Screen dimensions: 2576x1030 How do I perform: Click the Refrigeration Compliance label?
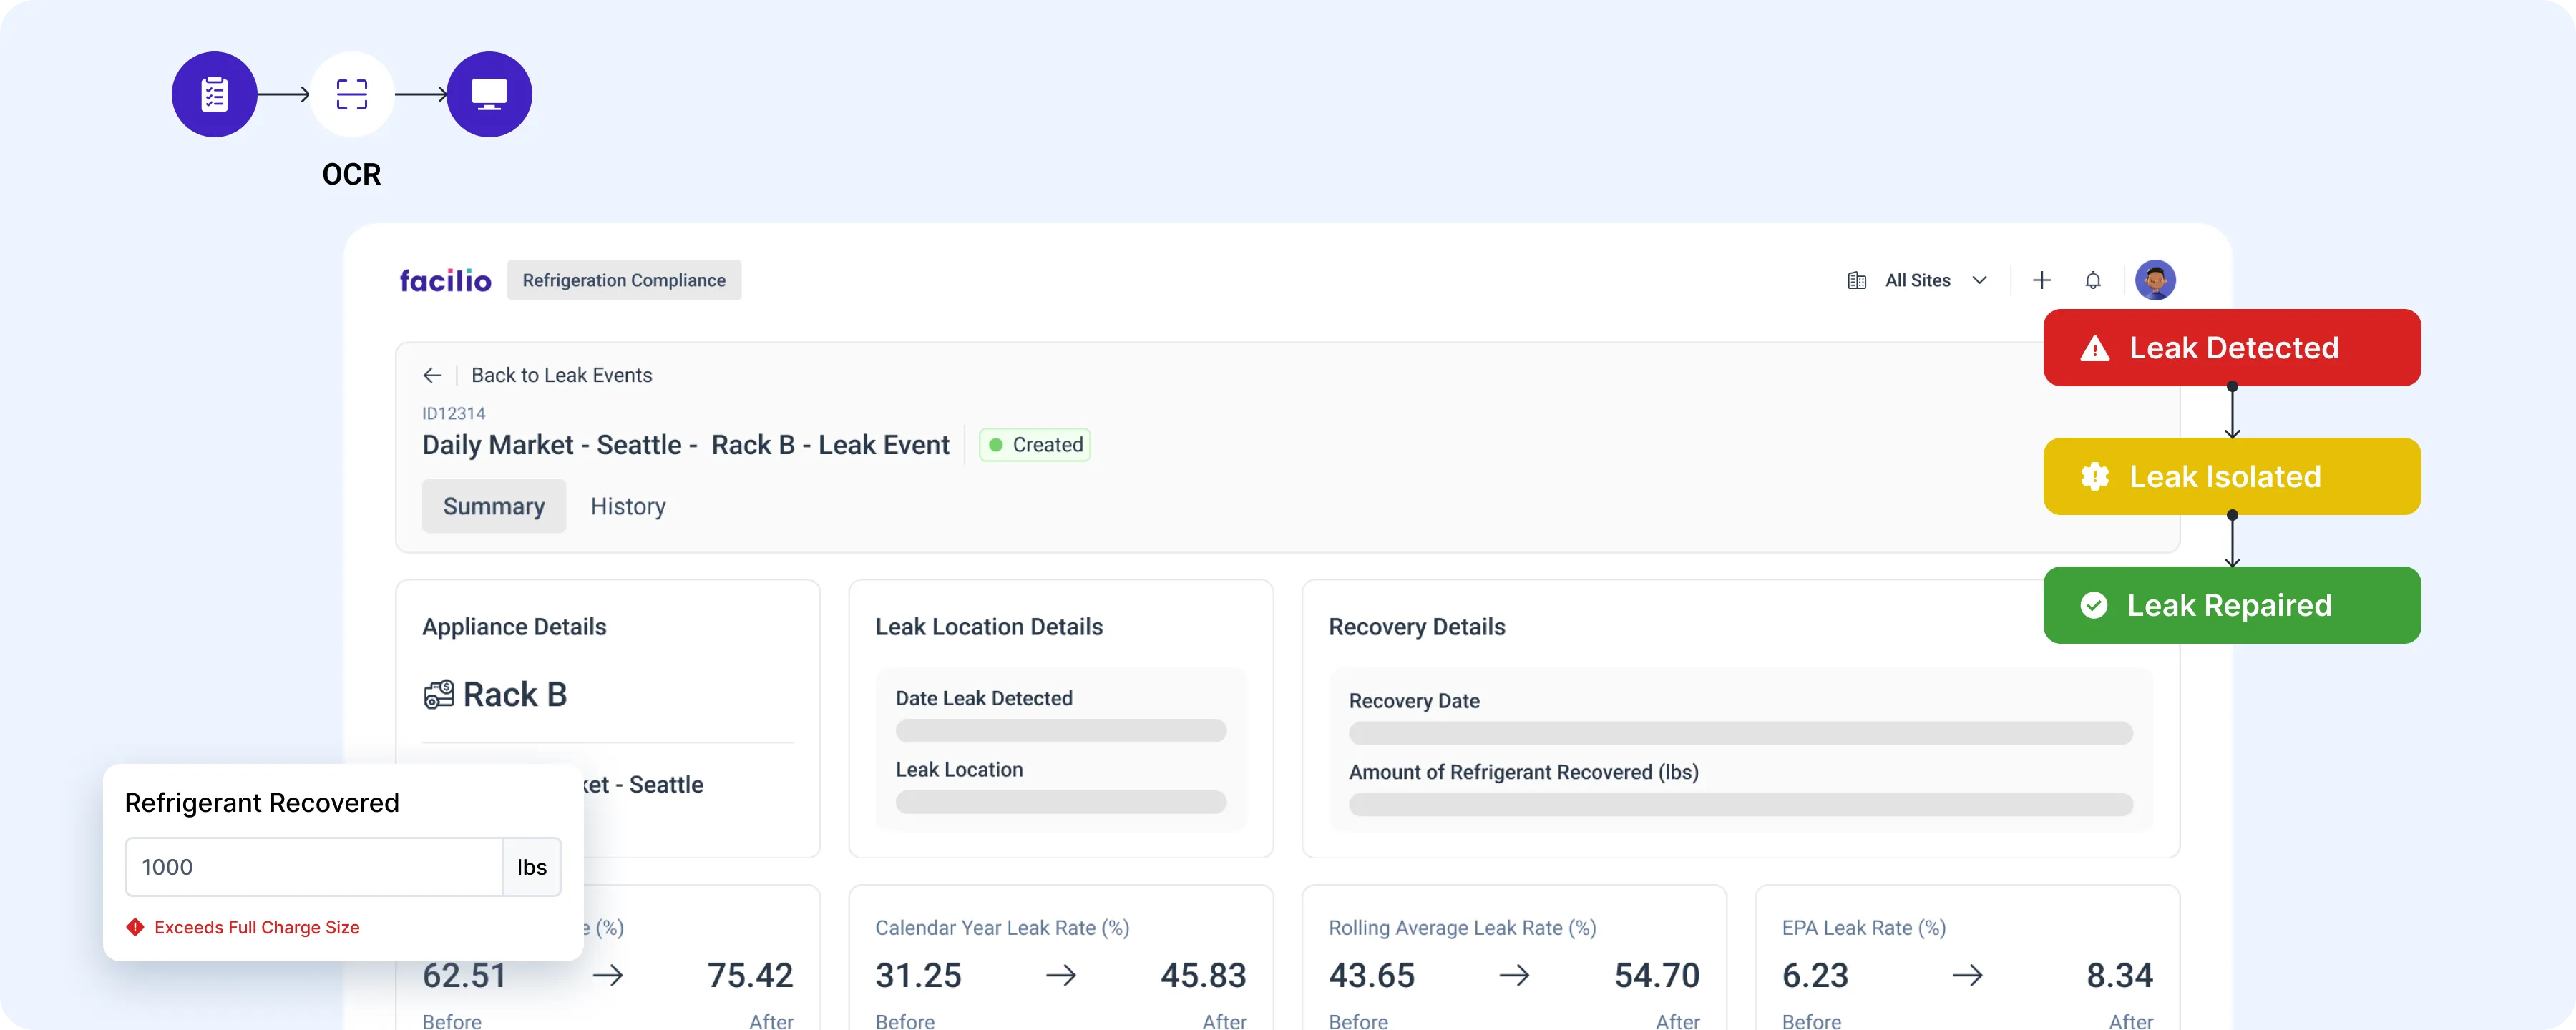click(x=623, y=281)
